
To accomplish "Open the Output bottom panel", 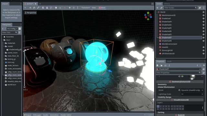I will tap(27, 115).
